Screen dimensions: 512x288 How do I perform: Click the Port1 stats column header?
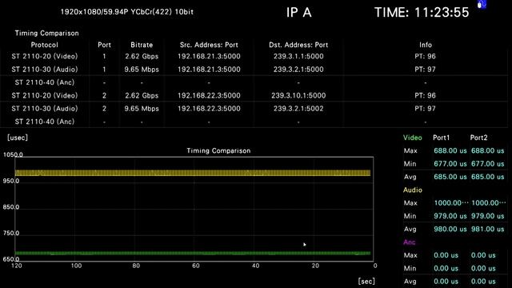(441, 138)
